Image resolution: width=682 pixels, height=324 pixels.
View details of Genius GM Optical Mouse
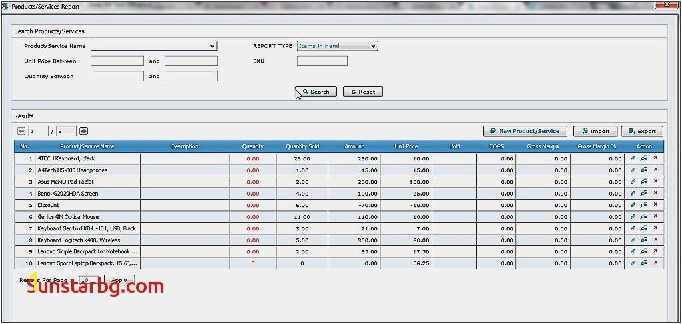click(x=644, y=216)
